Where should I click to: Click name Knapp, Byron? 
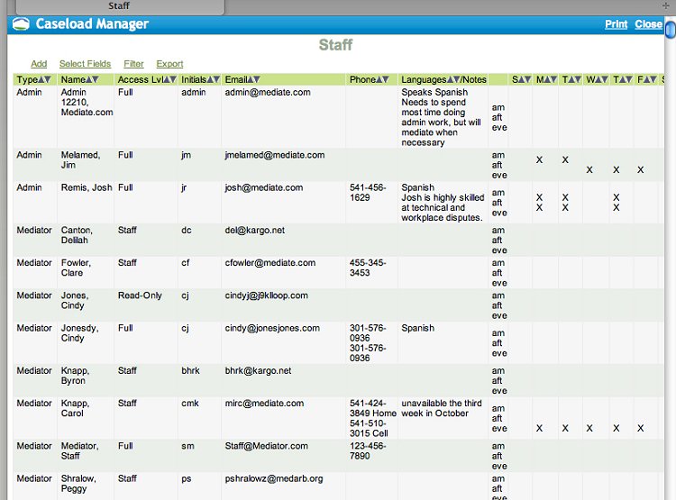point(75,376)
